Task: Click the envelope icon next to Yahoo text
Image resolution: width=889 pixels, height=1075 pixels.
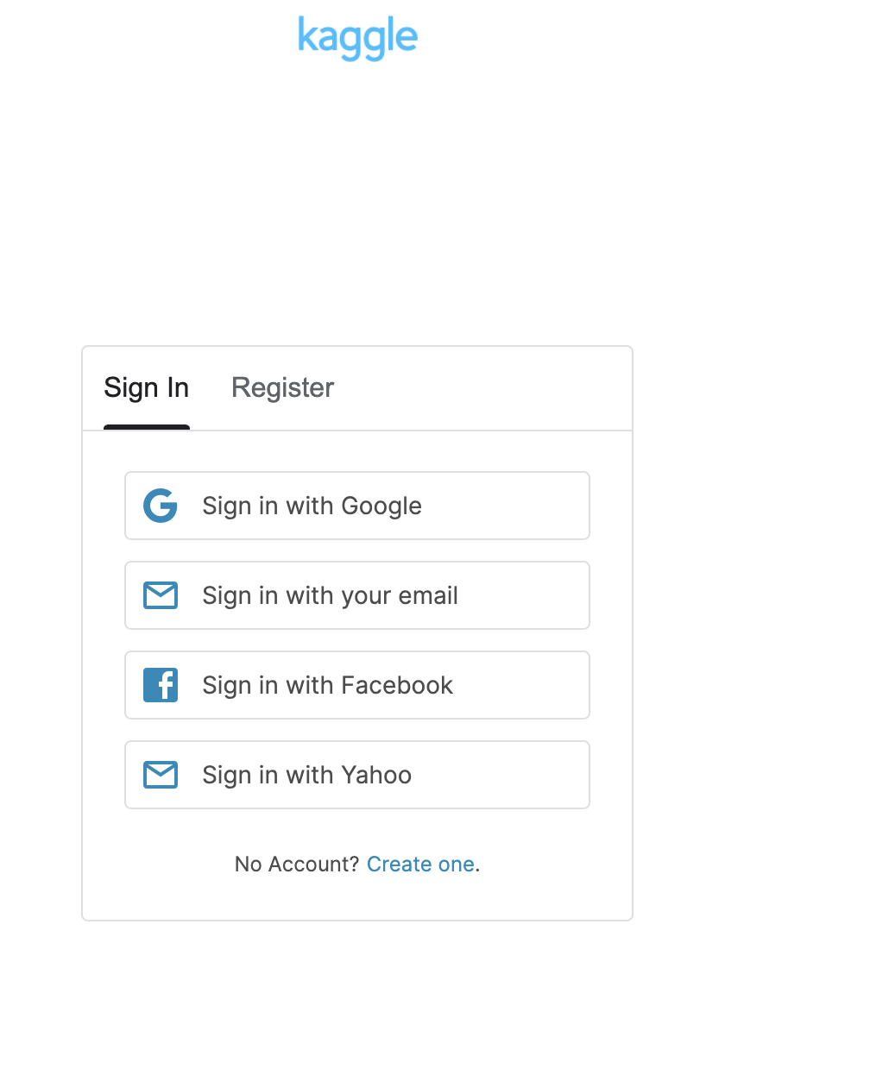Action: pos(161,775)
